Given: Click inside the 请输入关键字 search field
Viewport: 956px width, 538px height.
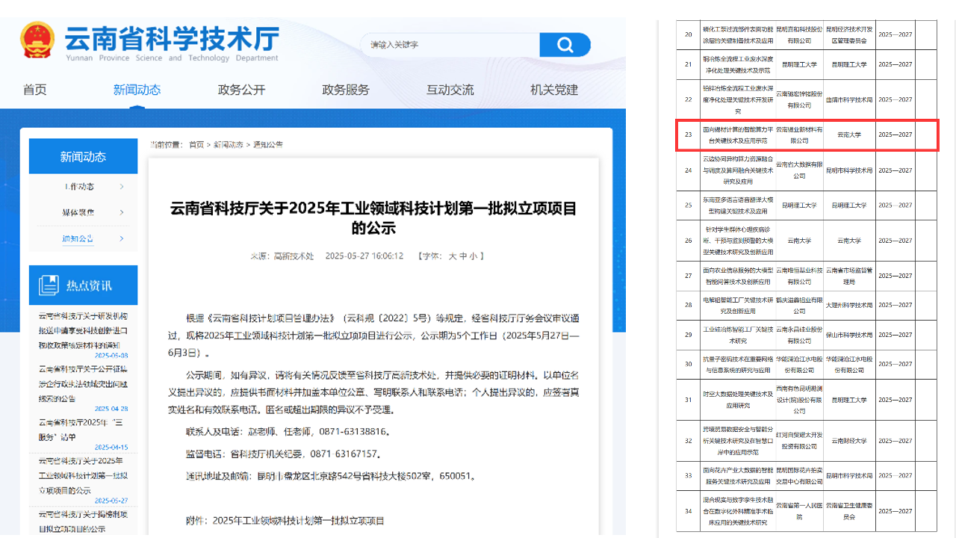Looking at the screenshot, I should [450, 45].
